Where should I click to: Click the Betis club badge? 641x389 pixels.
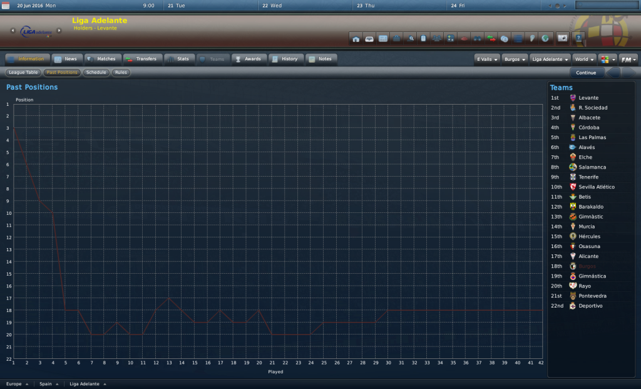click(573, 197)
